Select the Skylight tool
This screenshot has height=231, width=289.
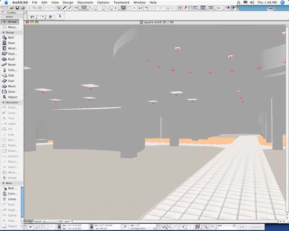click(10, 53)
